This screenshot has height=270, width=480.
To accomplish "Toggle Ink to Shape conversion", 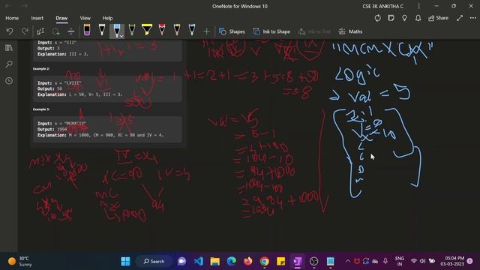I will (271, 31).
